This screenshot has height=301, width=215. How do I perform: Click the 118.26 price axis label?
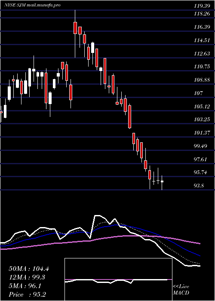click(x=202, y=14)
